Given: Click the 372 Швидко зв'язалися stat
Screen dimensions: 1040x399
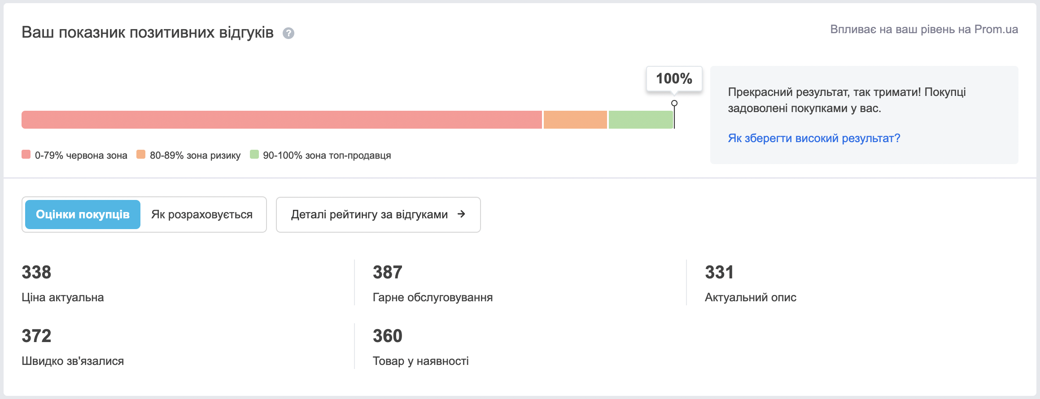Looking at the screenshot, I should point(73,347).
